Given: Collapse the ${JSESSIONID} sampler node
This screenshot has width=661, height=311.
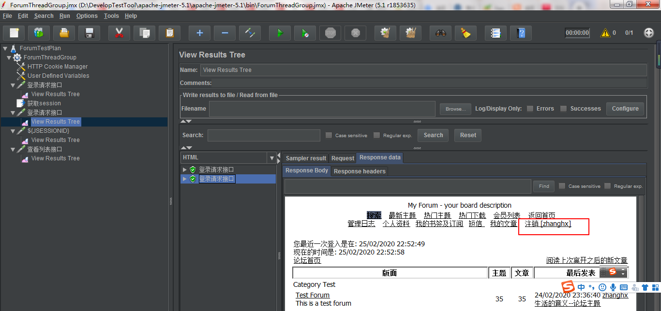Looking at the screenshot, I should pos(13,131).
